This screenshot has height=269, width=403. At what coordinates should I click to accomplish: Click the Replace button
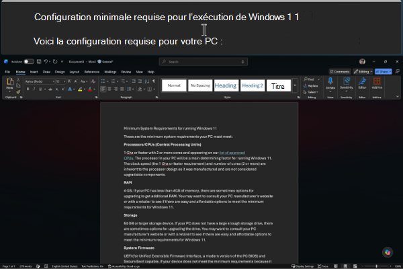[x=311, y=85]
